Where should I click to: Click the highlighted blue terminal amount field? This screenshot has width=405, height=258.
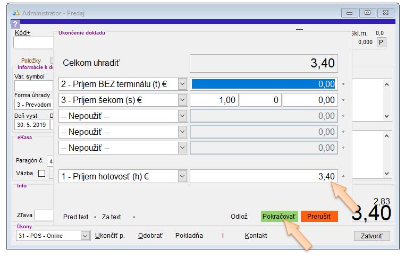(x=264, y=84)
